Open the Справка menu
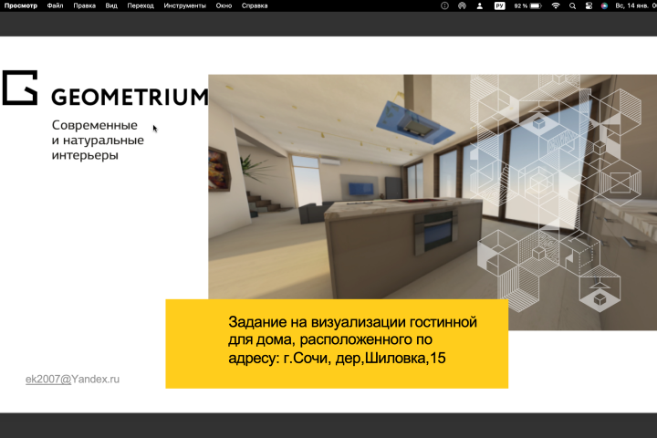This screenshot has height=438, width=657. coord(255,5)
